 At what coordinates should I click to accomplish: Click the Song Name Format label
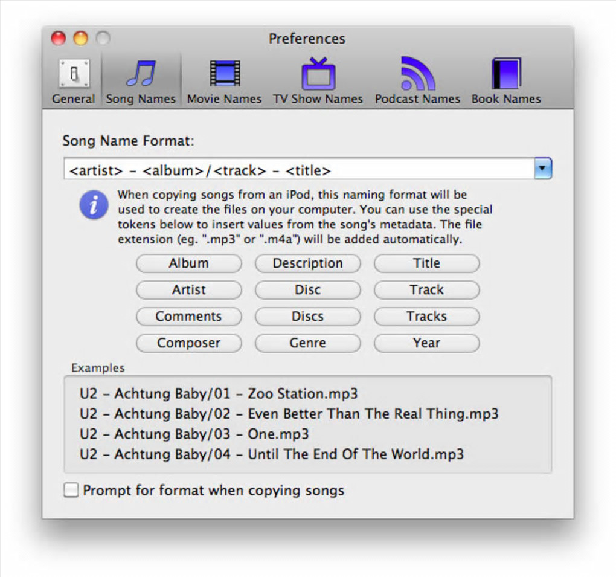[128, 141]
